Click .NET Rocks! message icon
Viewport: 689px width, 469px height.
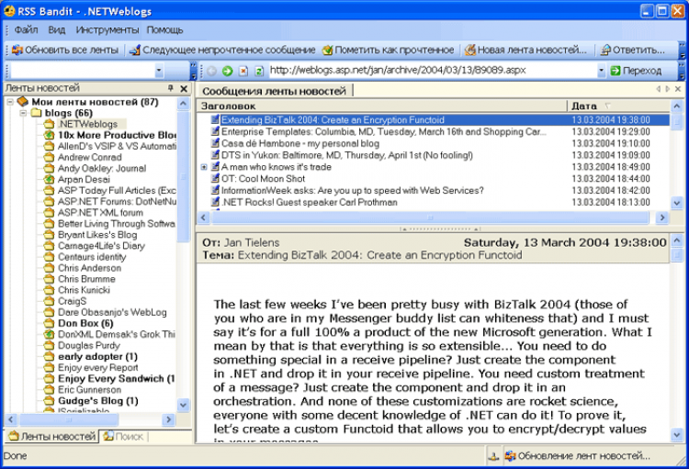coord(215,202)
